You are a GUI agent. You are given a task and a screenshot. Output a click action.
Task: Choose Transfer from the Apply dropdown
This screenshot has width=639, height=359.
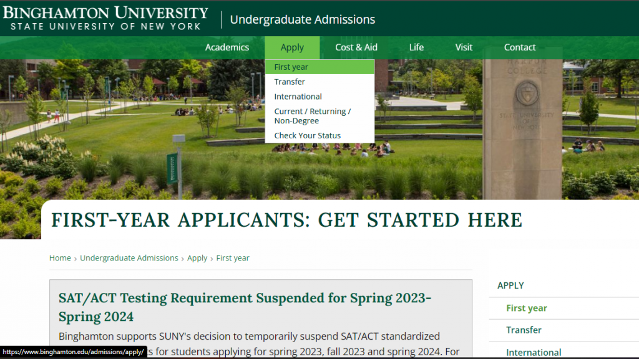click(x=290, y=82)
